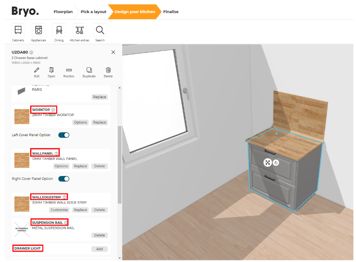Customise the 30mm timber wall edge strip
Viewport: 356px width, 262px height.
coord(59,210)
